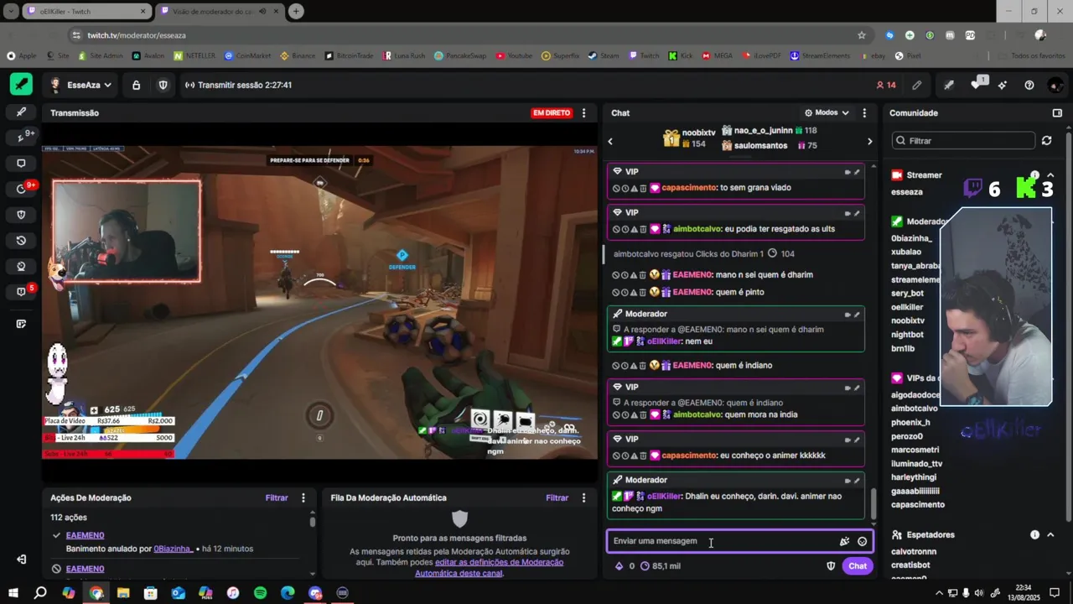Click the sparkle channel points icon in header

click(x=1003, y=85)
